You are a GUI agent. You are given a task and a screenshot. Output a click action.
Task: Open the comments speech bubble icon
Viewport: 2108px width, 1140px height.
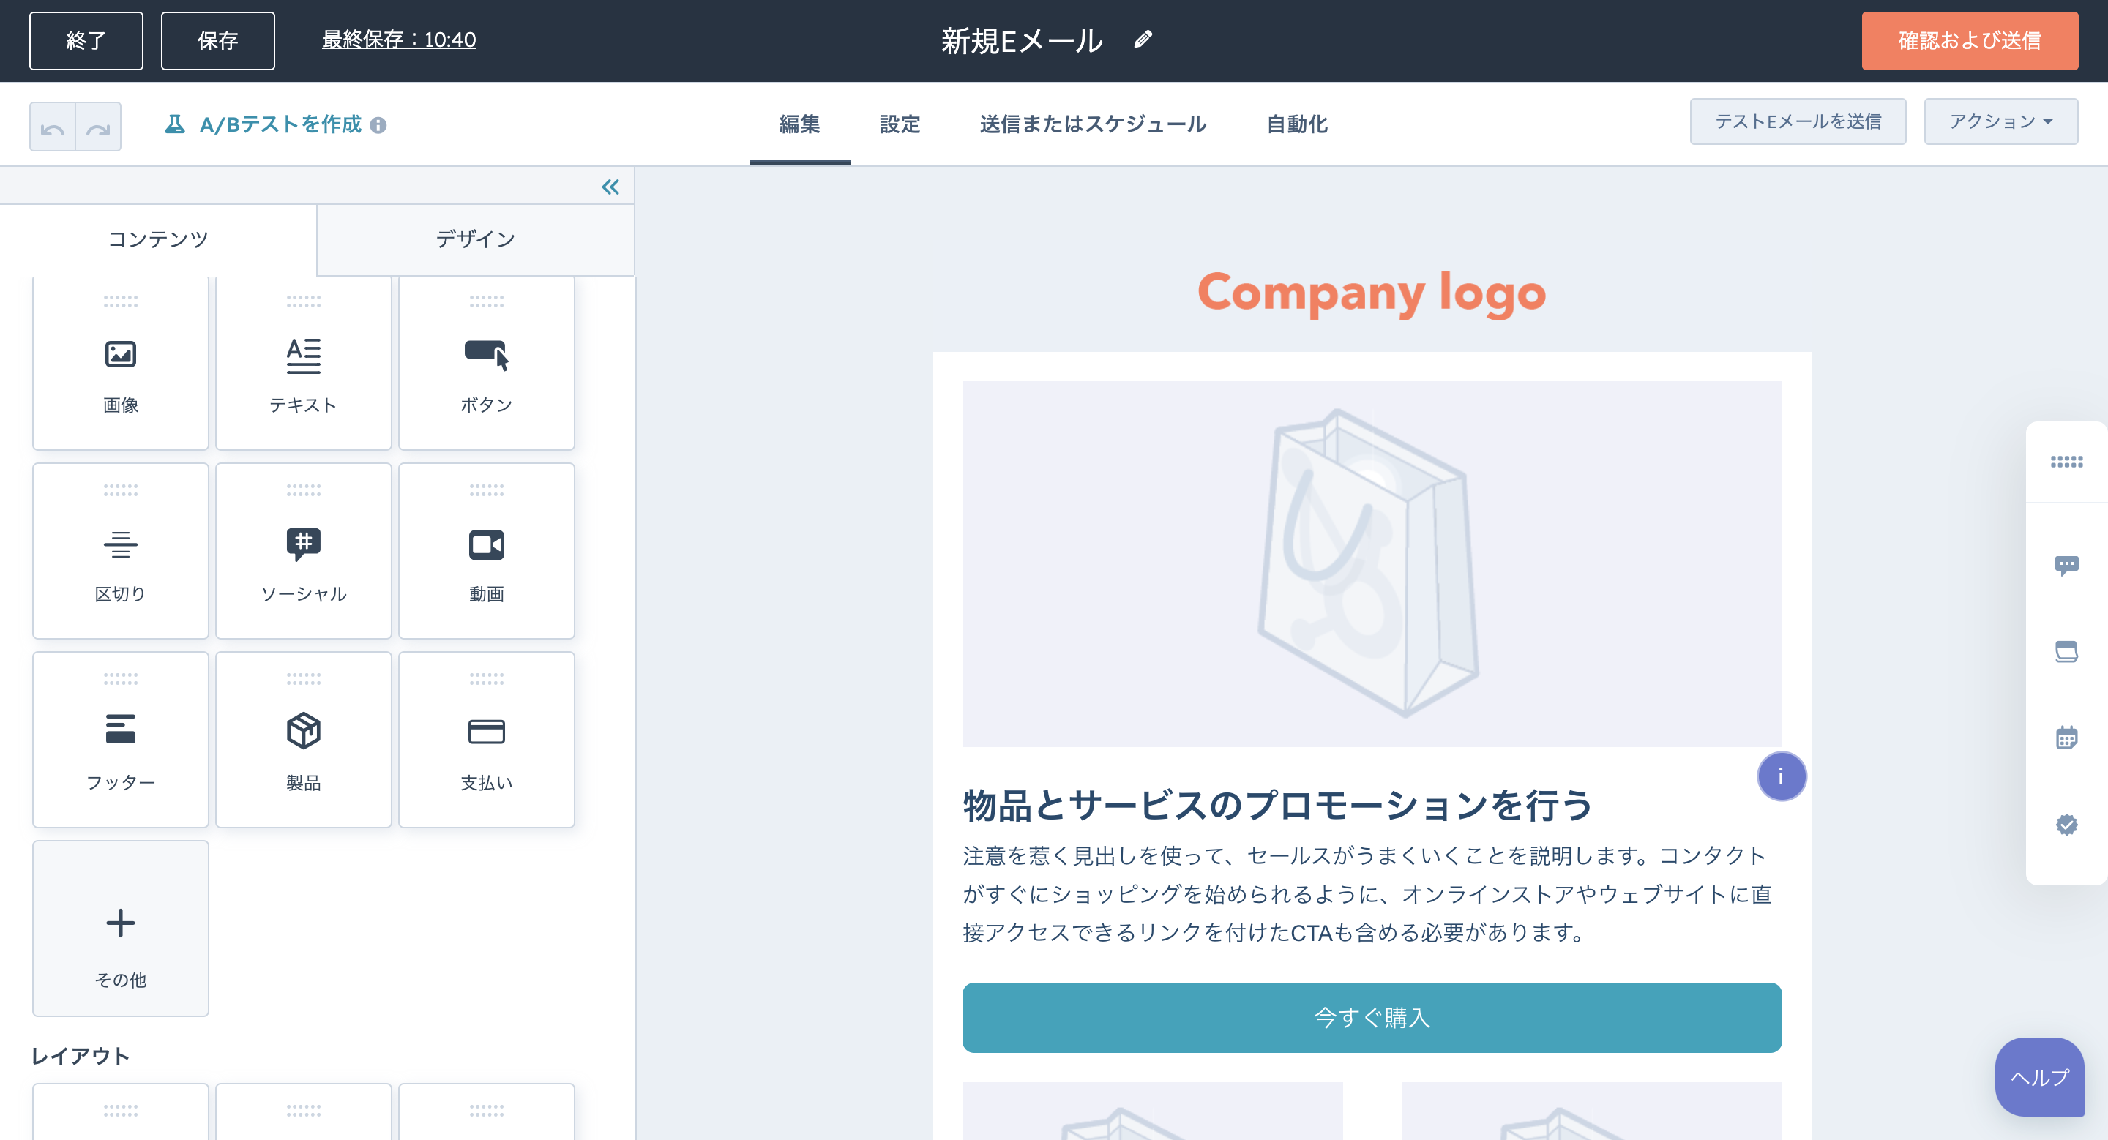pyautogui.click(x=2066, y=566)
